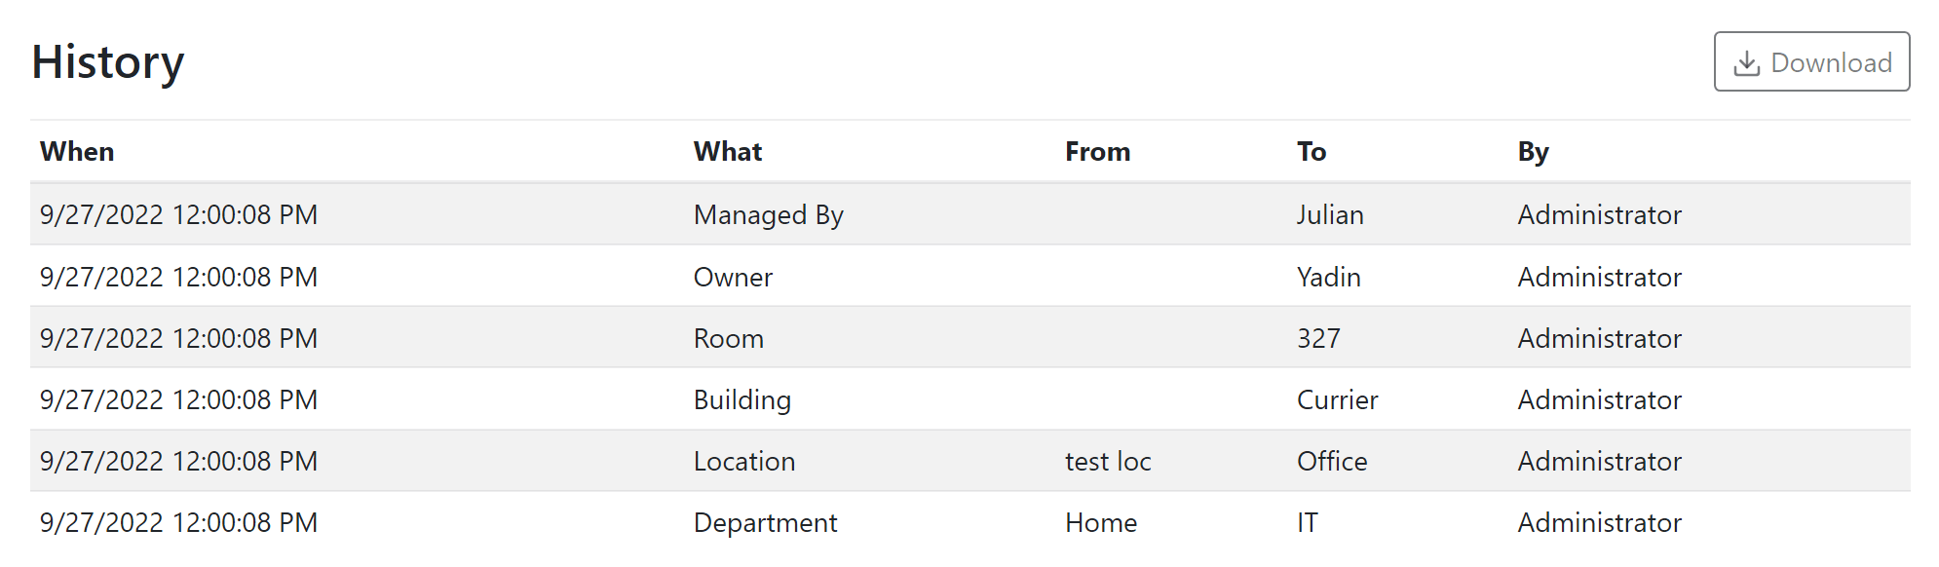The width and height of the screenshot is (1939, 567).
Task: Sort the table by the When column
Action: 76,151
